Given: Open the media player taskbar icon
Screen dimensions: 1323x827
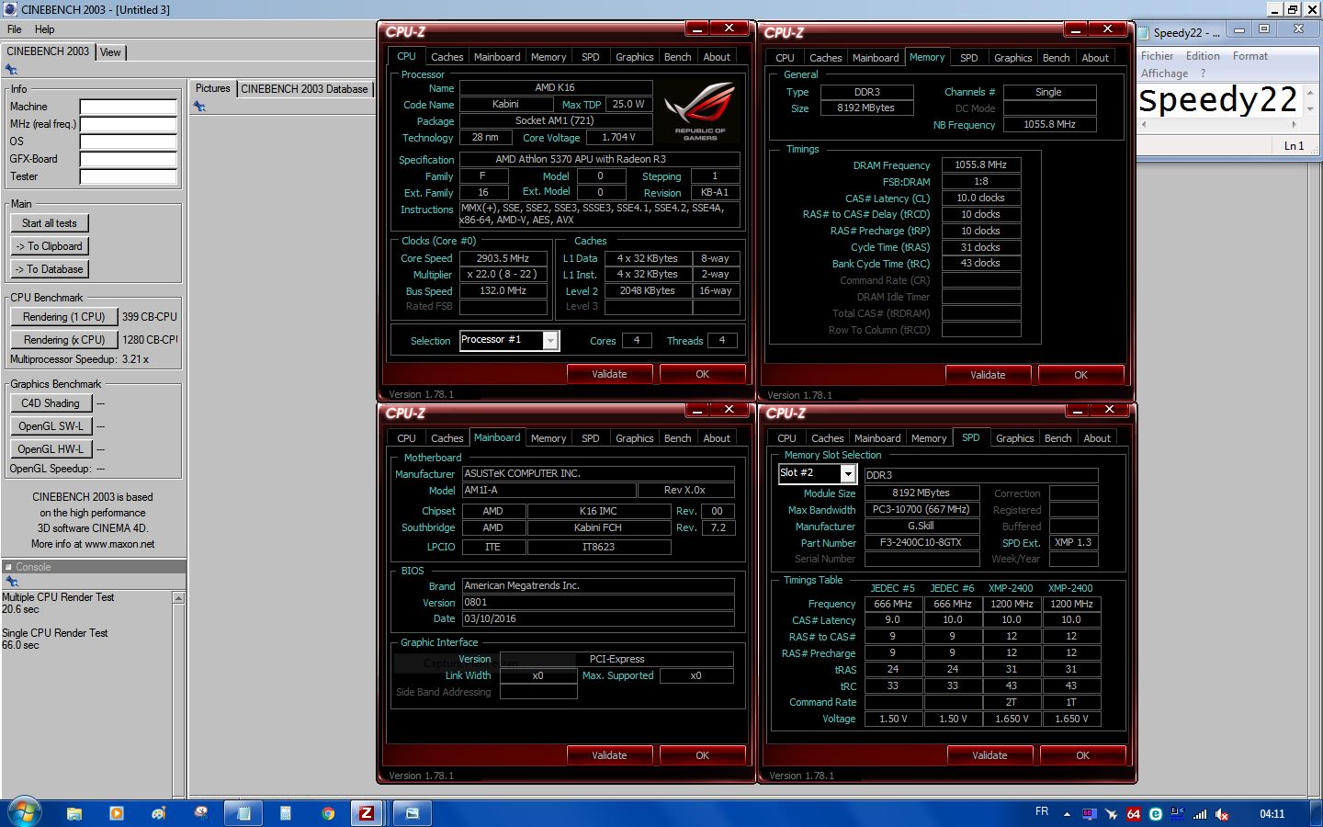Looking at the screenshot, I should pos(116,813).
